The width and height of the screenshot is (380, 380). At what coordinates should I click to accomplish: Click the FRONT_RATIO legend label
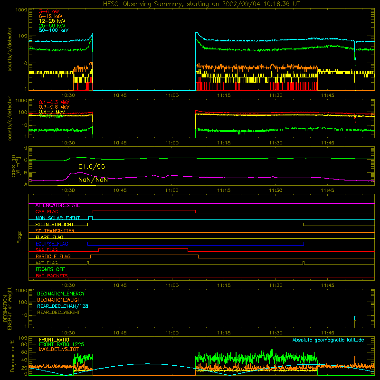click(54, 340)
